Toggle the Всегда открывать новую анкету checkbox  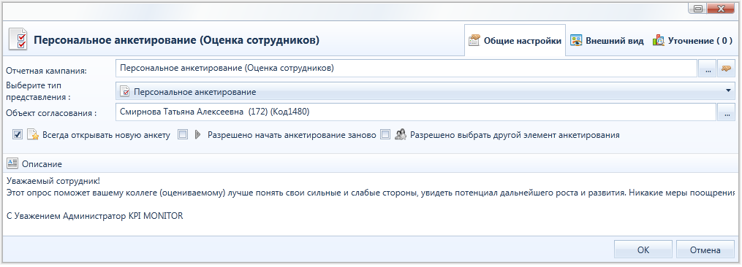click(18, 135)
